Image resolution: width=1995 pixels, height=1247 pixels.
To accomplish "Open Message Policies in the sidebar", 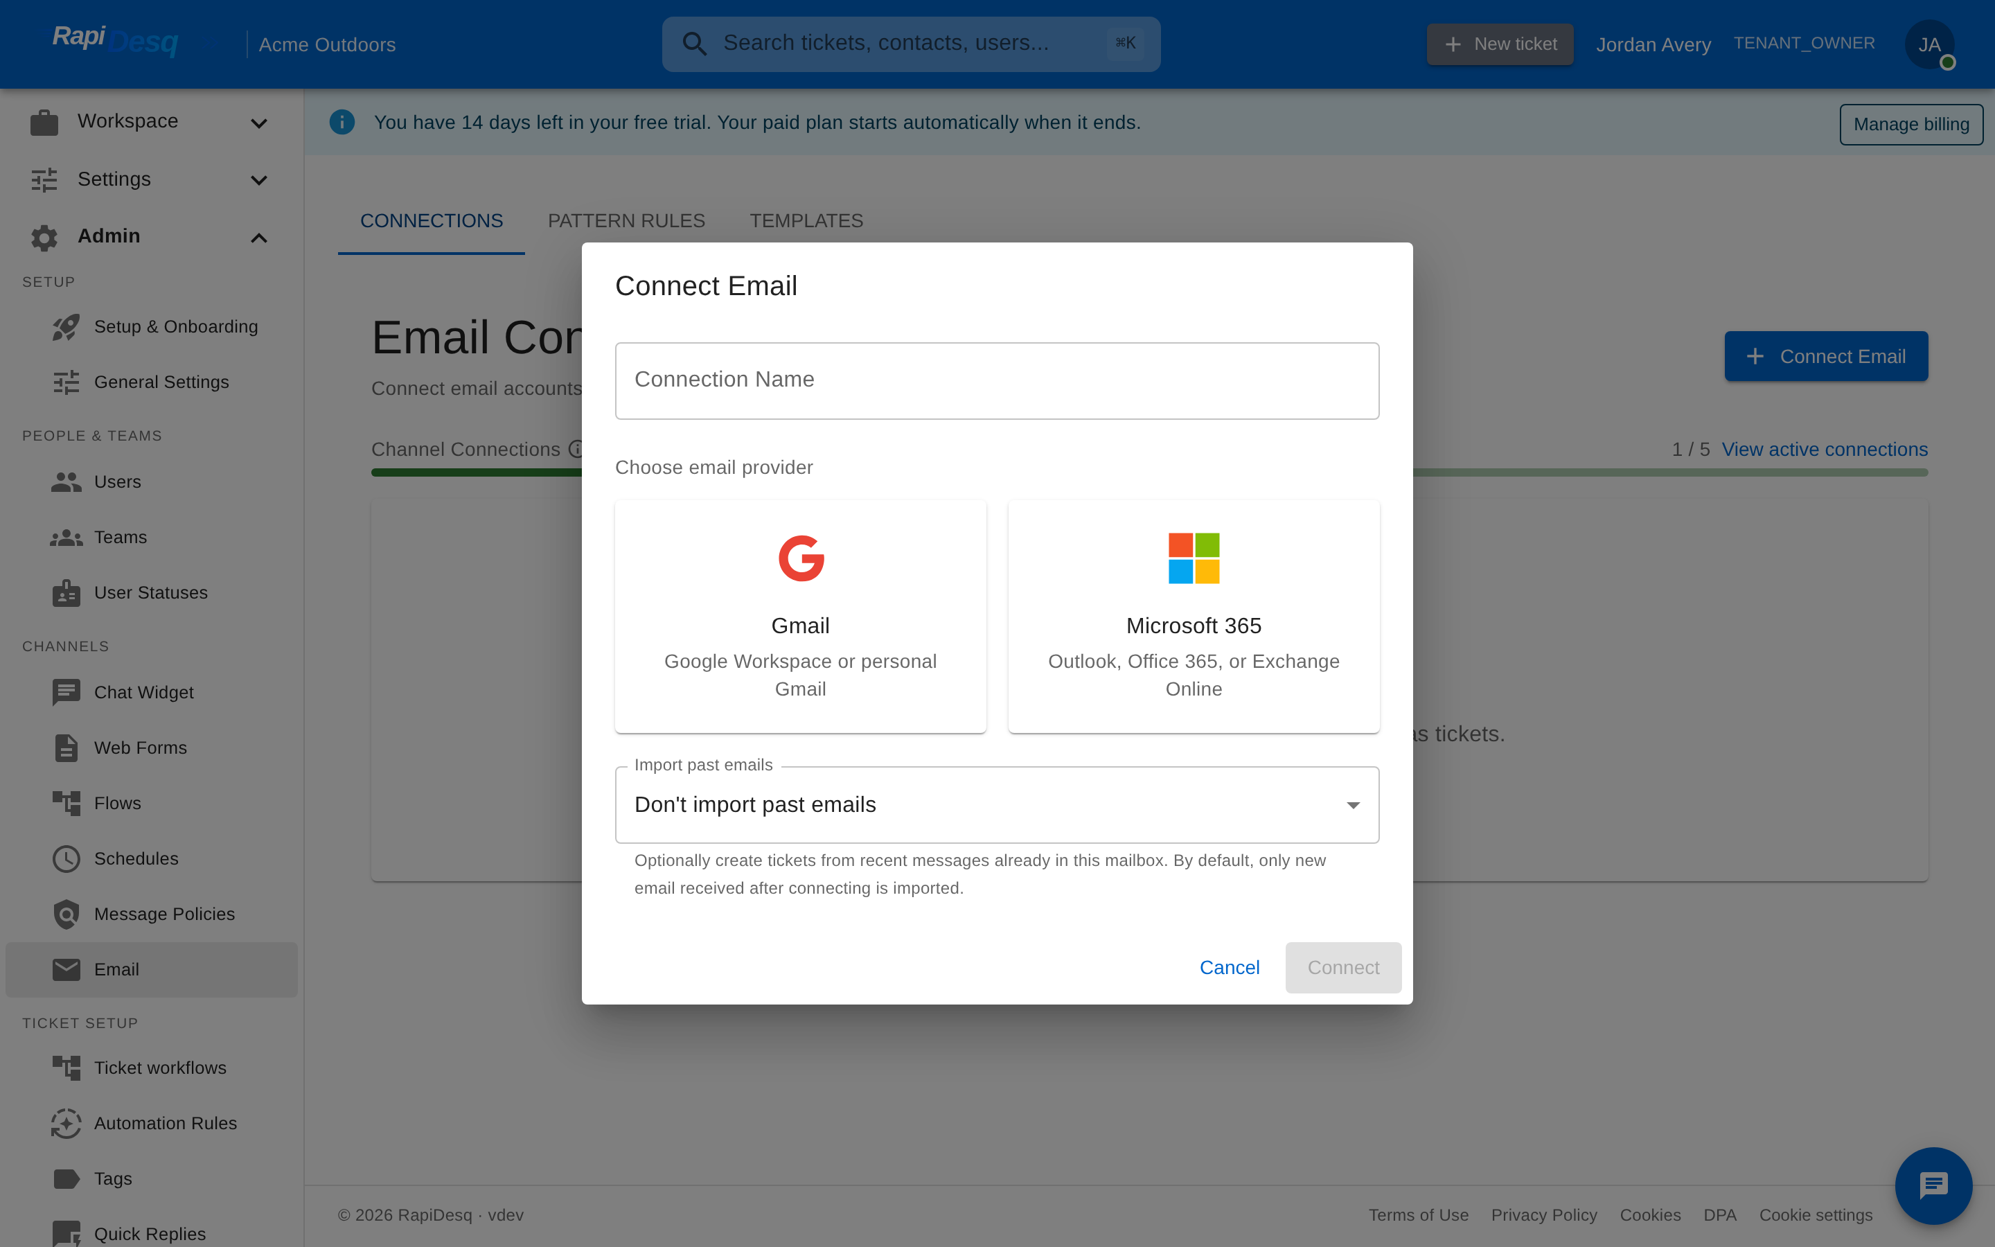I will tap(152, 914).
